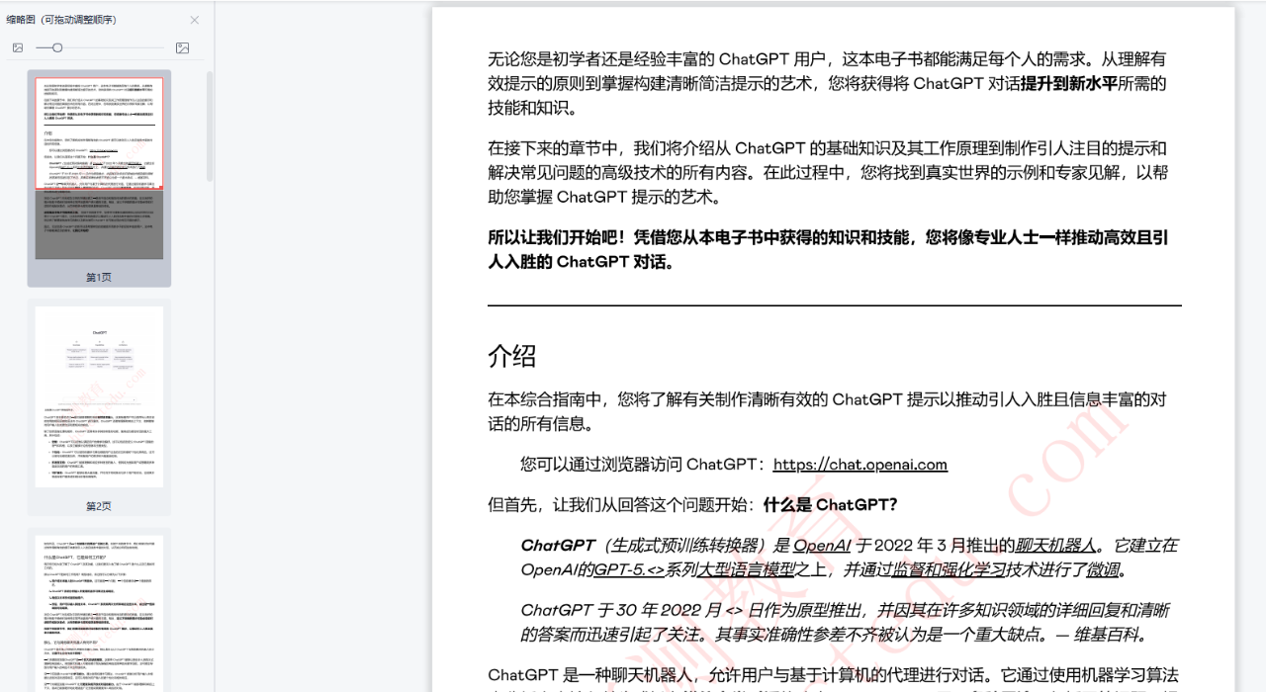This screenshot has width=1266, height=692.
Task: Click the 第1页 label
Action: coord(99,278)
